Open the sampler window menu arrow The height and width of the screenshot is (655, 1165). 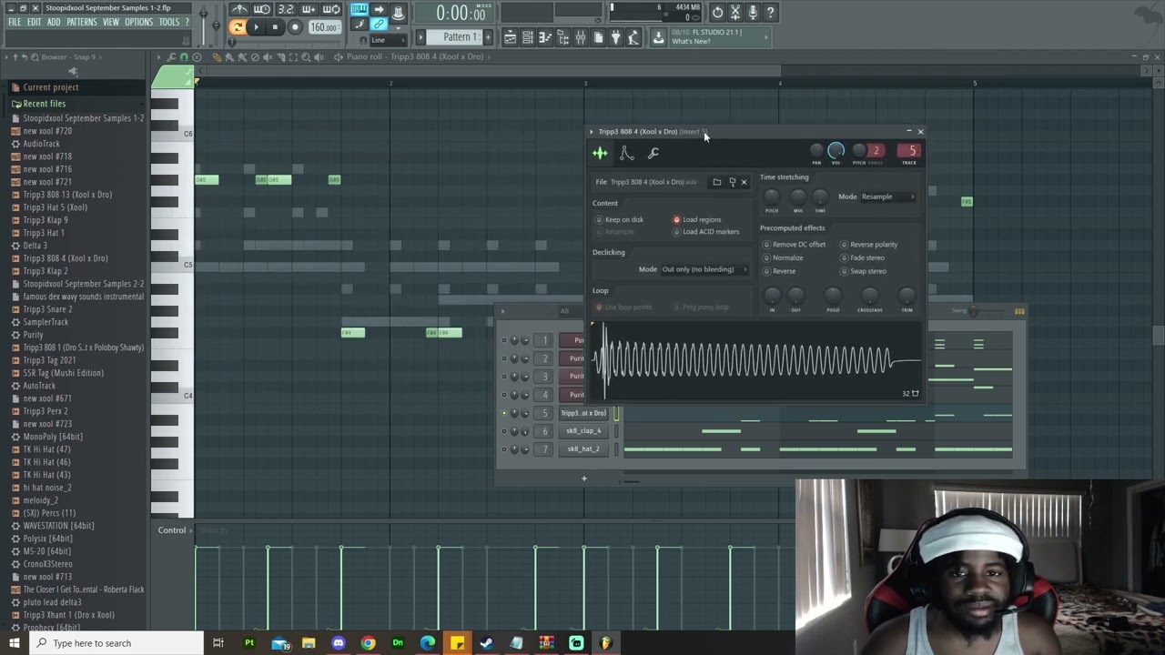(591, 132)
